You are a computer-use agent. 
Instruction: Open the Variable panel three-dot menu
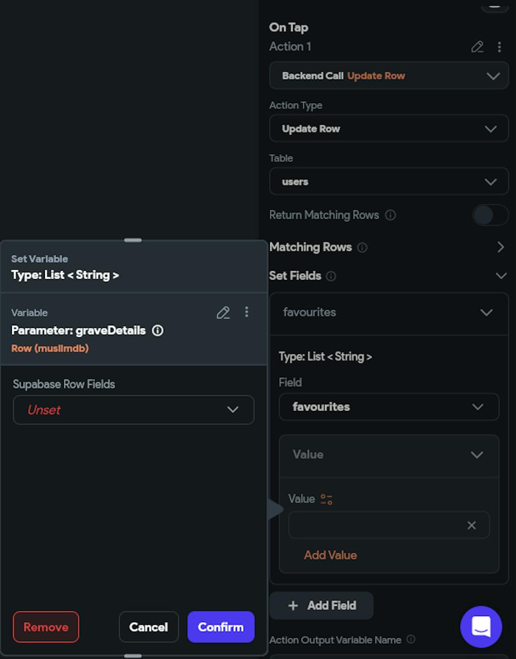pyautogui.click(x=247, y=312)
